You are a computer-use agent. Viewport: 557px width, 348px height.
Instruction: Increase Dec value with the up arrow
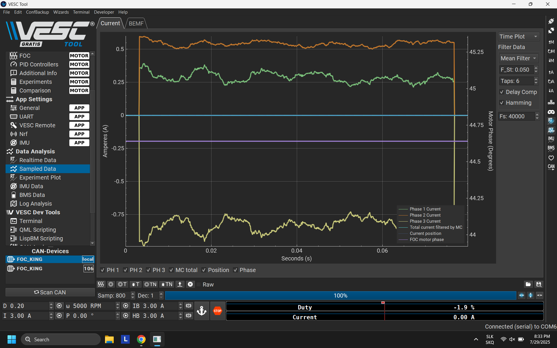161,294
